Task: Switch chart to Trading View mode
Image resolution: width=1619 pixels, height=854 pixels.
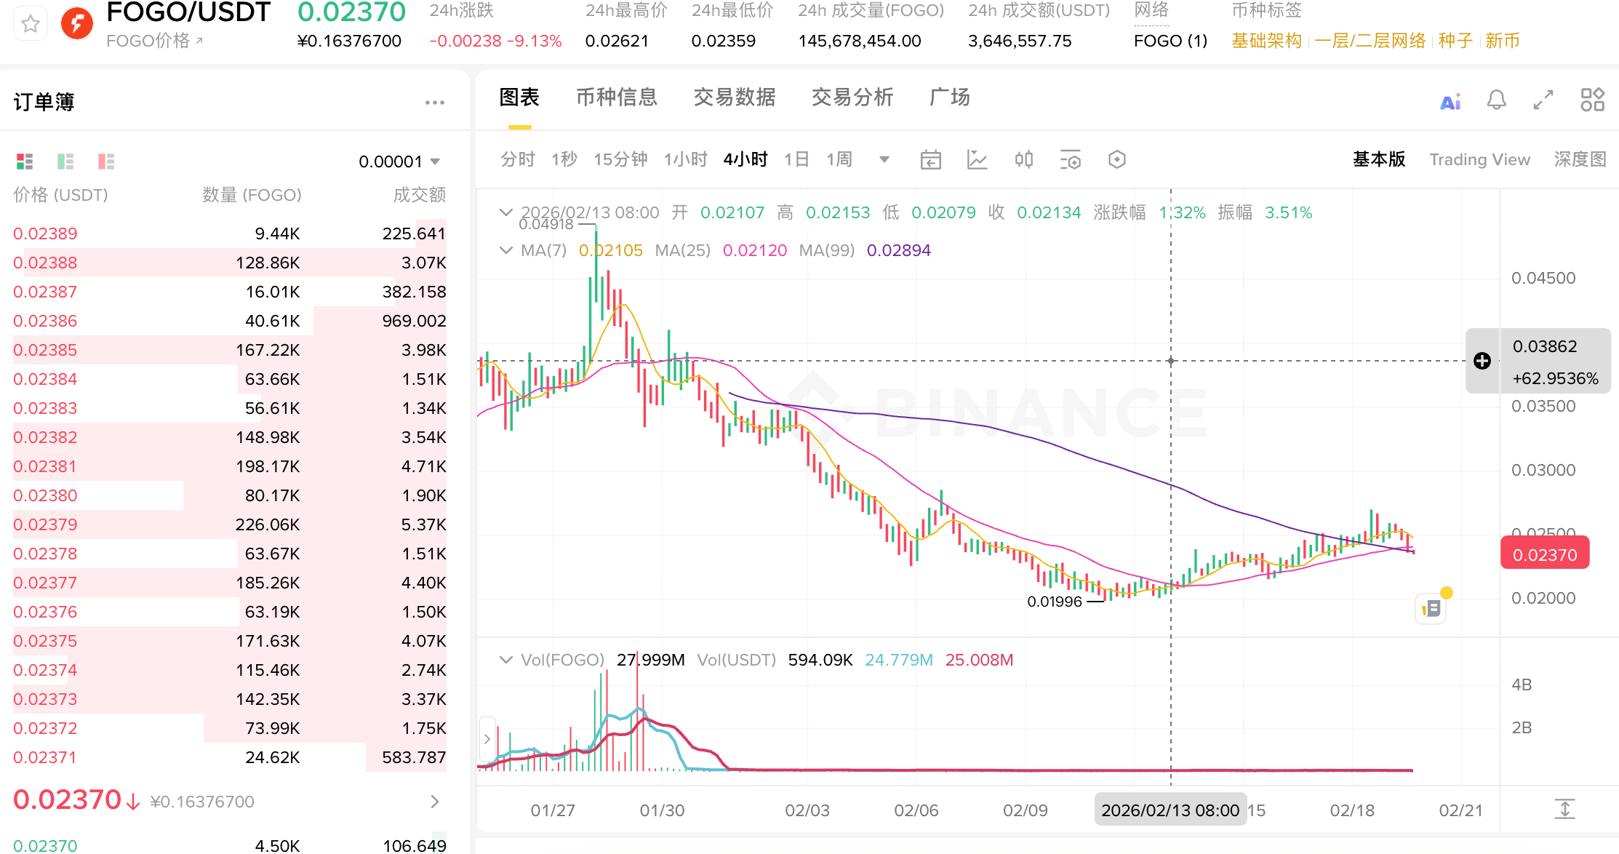Action: point(1479,159)
